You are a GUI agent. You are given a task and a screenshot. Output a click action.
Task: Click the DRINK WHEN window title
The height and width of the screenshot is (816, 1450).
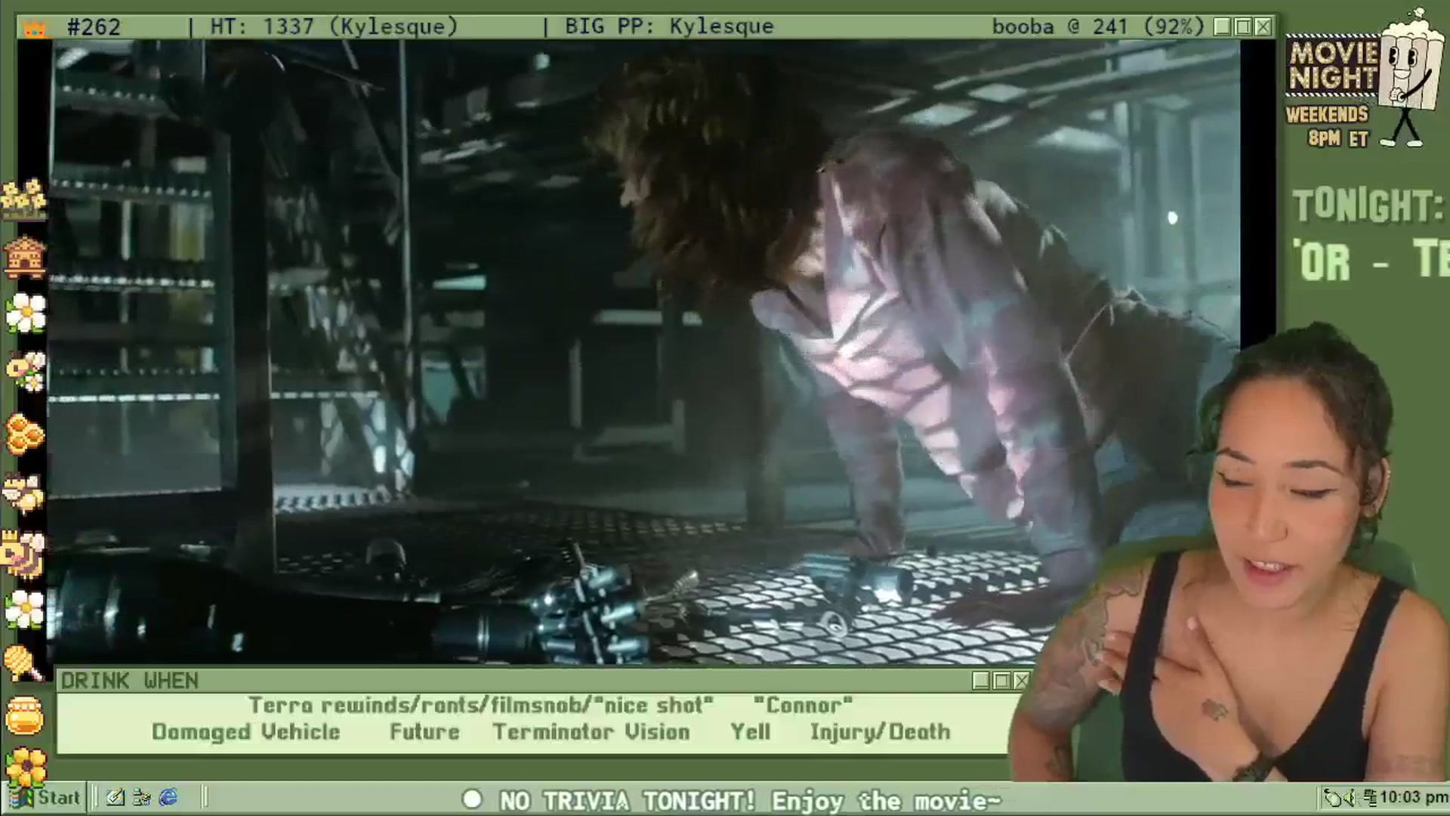tap(129, 681)
